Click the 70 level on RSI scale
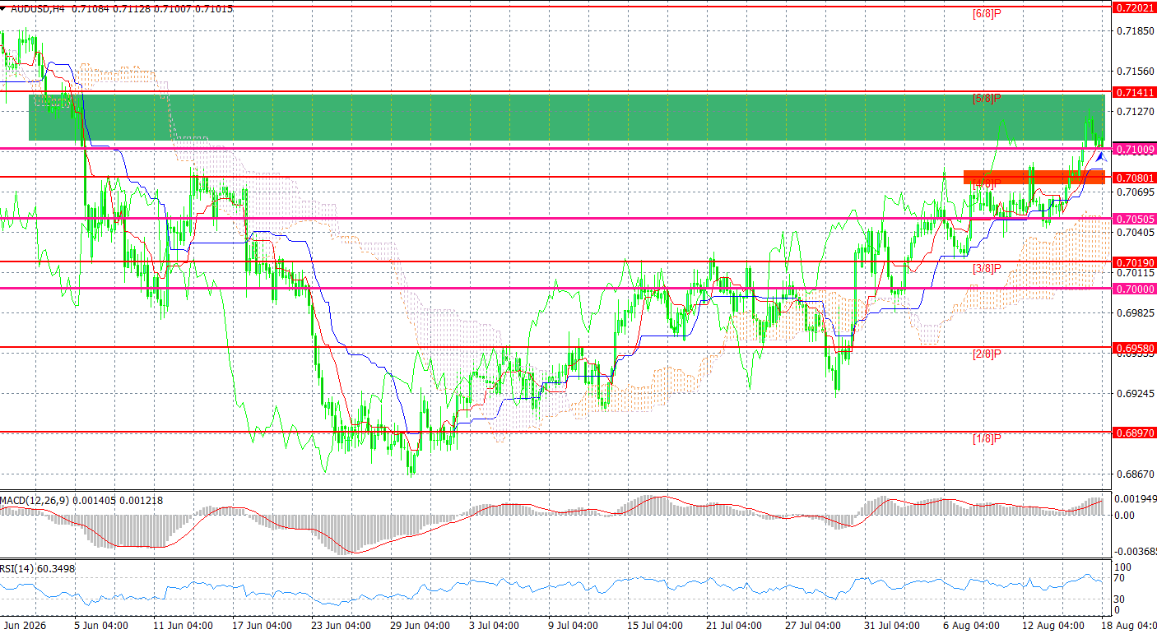The height and width of the screenshot is (634, 1157). pyautogui.click(x=1121, y=579)
